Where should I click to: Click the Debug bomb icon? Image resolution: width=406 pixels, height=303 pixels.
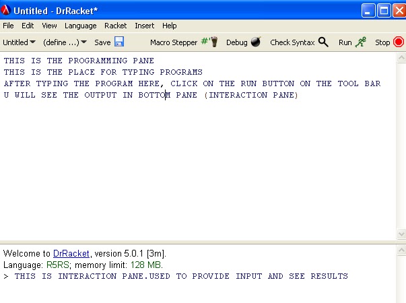[256, 42]
